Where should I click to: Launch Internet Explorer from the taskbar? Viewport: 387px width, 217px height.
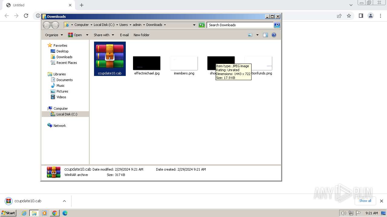24,213
